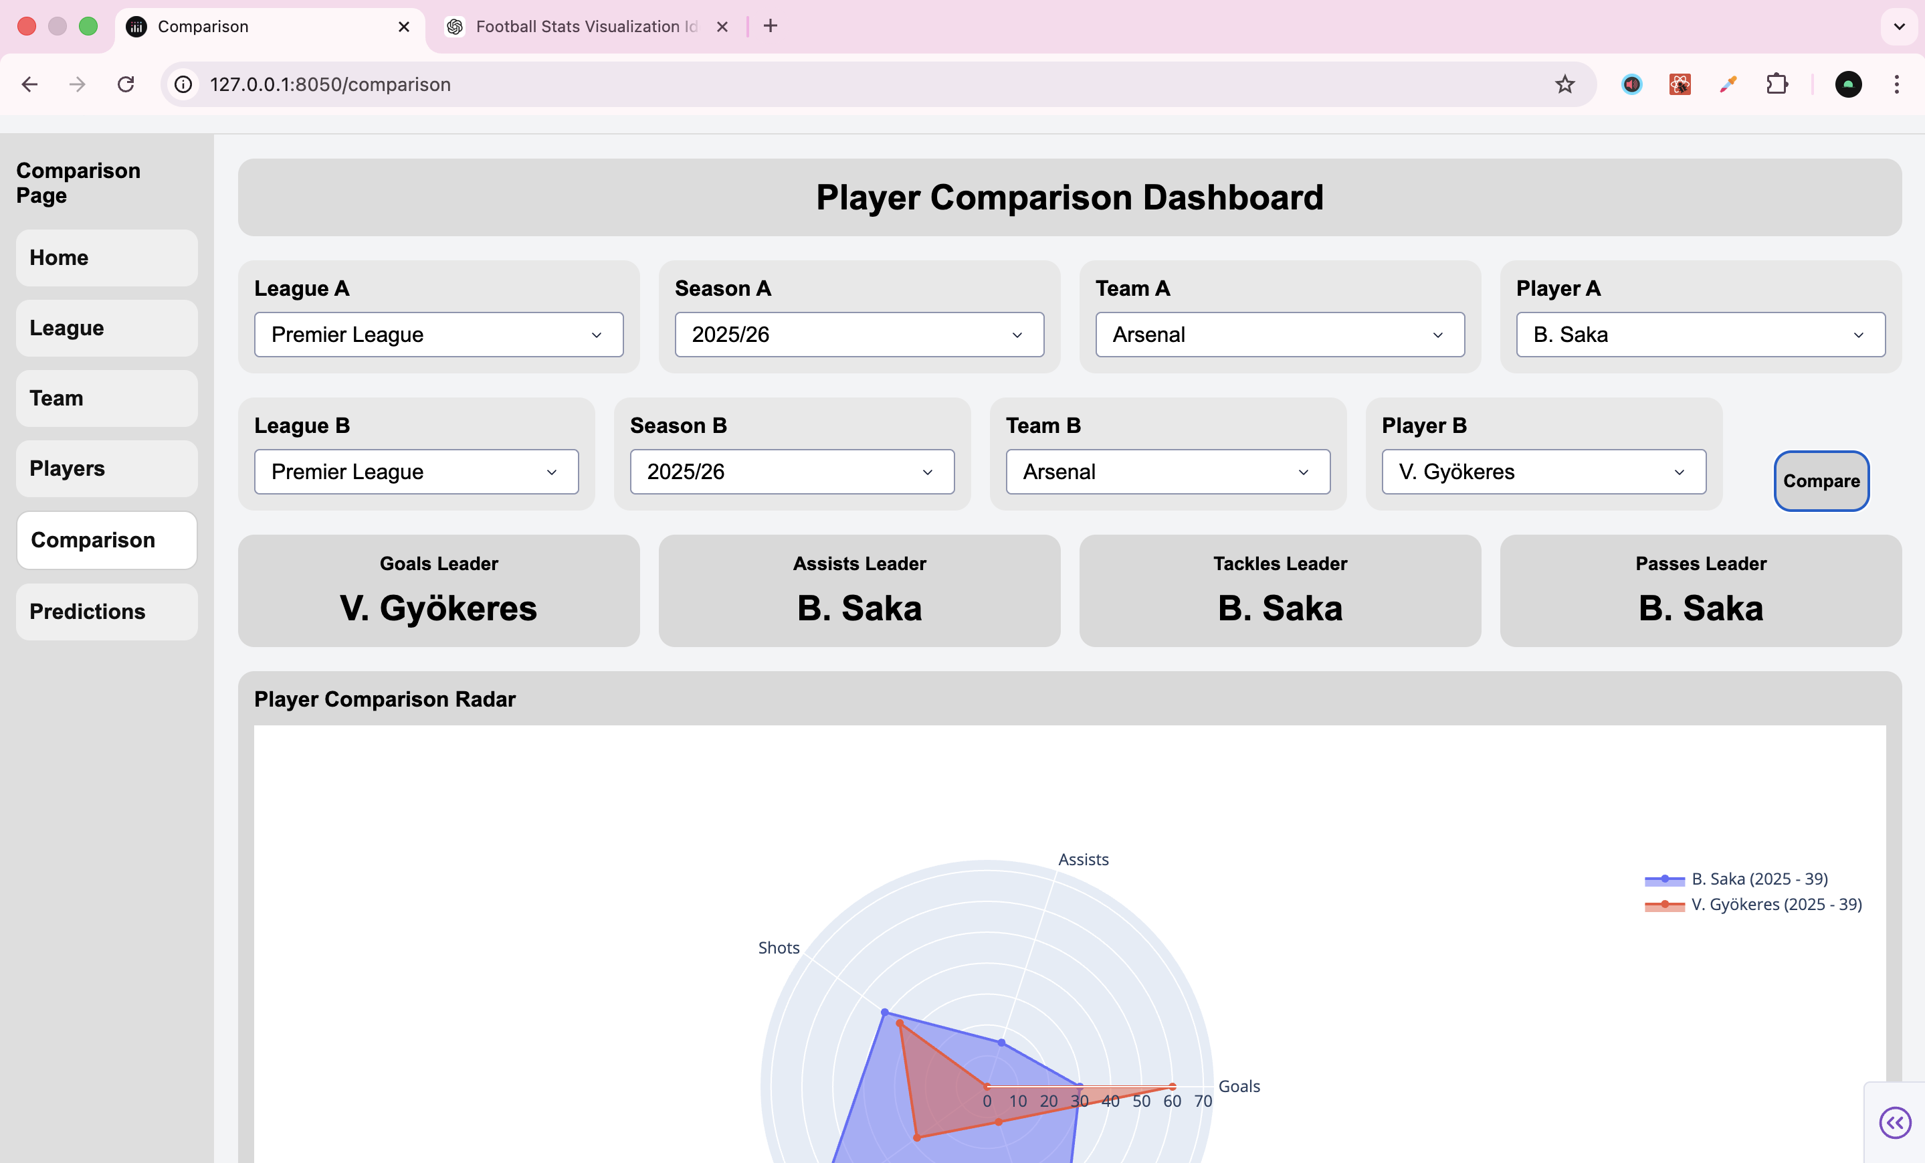Close the Football Stats Visualization tab
The width and height of the screenshot is (1925, 1163).
point(722,27)
